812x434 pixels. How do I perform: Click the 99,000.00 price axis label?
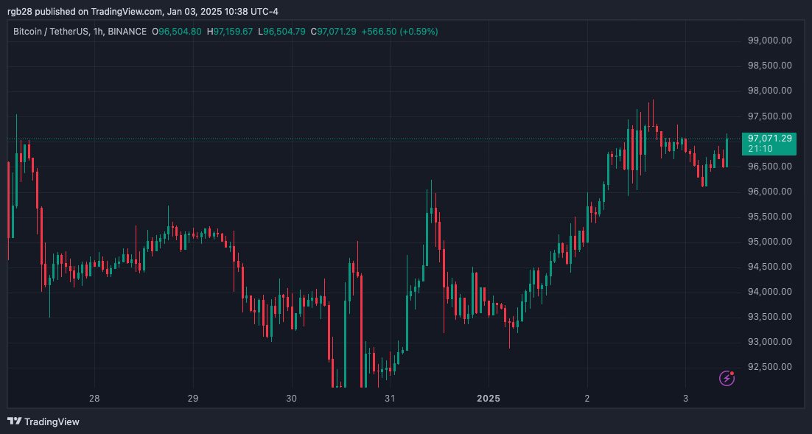tap(769, 41)
